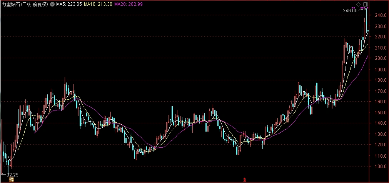
Task: Open the dropdown arrow beside 力里钻石 title
Action: click(x=52, y=4)
